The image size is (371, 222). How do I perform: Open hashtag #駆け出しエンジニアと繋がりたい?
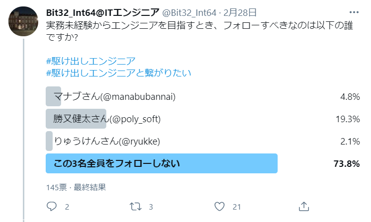[x=119, y=73]
